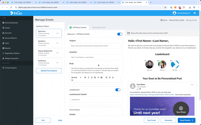Open post preview three-dots menu
Image resolution: width=201 pixels, height=125 pixels.
(x=192, y=85)
